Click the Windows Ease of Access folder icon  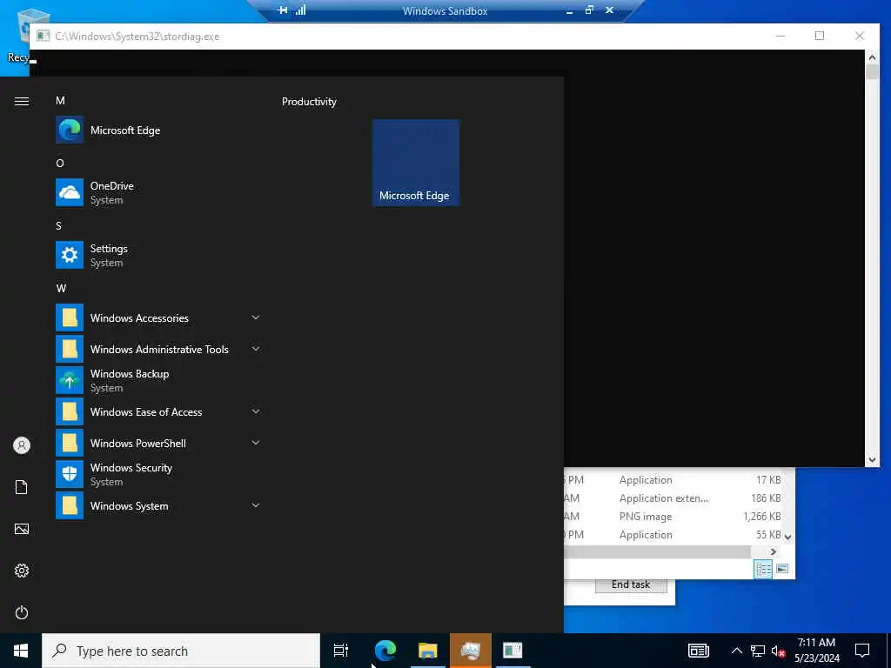pyautogui.click(x=70, y=411)
